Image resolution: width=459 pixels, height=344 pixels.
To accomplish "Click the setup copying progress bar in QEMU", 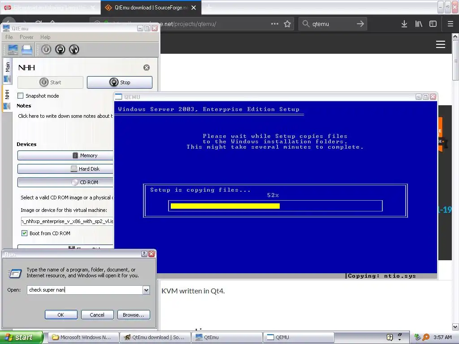I will pos(276,206).
